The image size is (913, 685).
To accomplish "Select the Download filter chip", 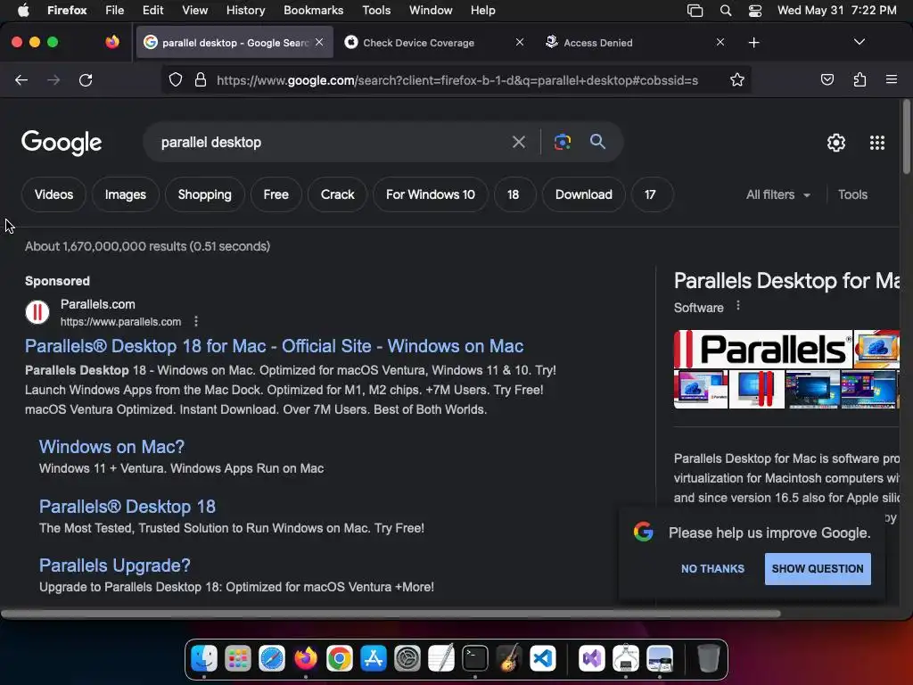I will [583, 194].
